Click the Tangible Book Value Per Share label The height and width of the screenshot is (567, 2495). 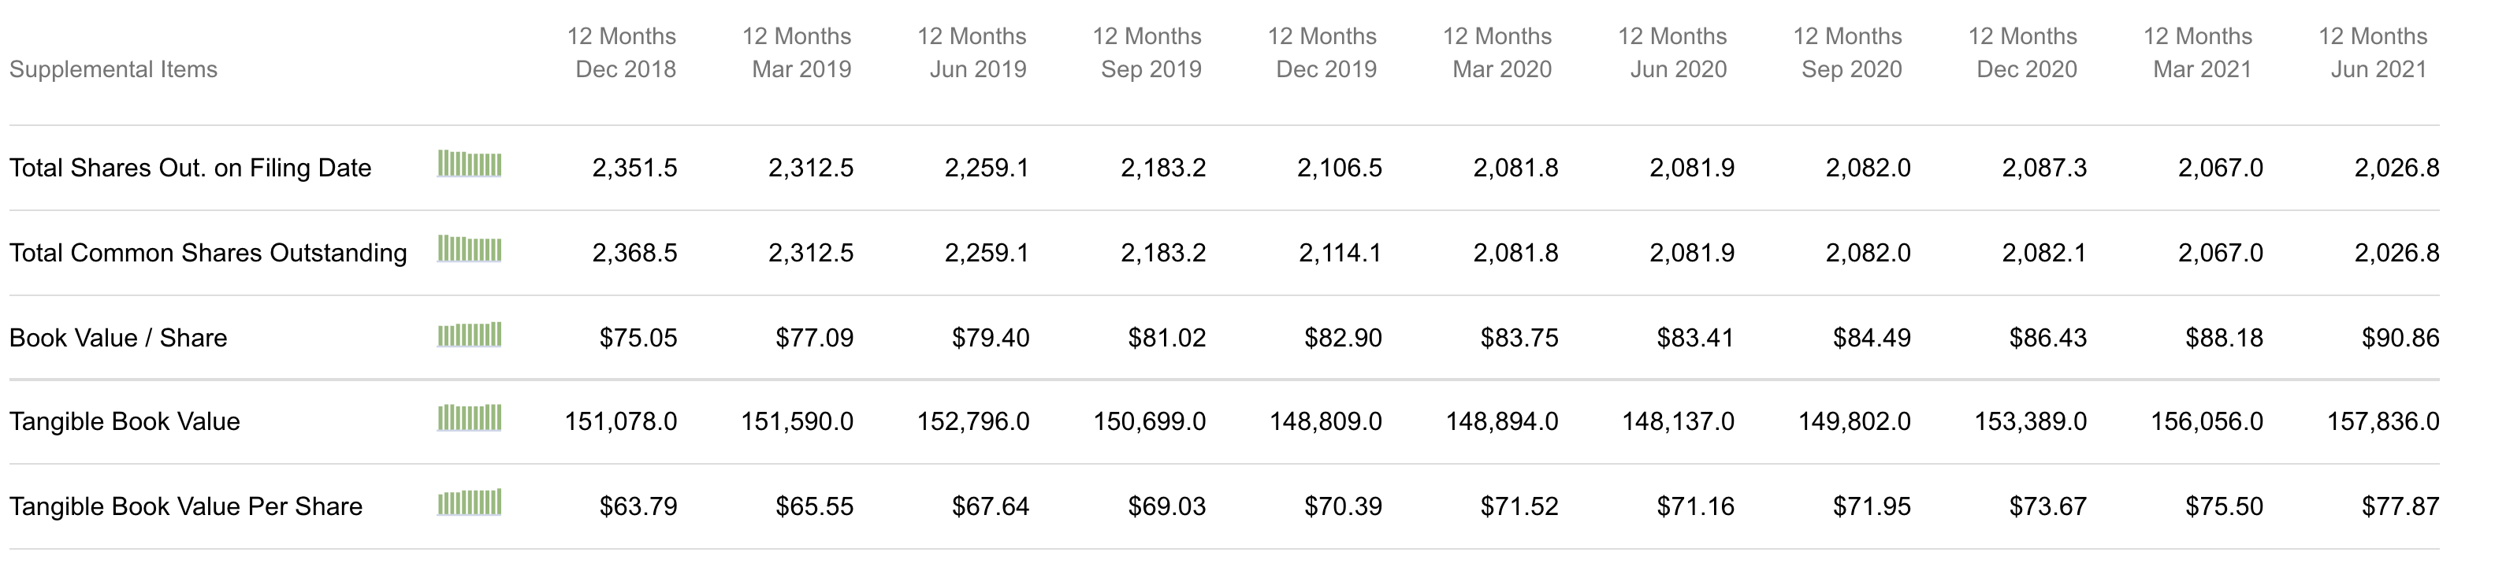[x=186, y=507]
